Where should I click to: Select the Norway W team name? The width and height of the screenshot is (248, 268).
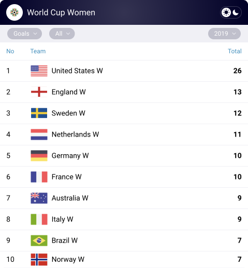pyautogui.click(x=68, y=259)
